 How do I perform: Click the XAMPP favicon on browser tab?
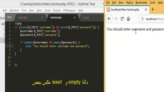(108, 10)
